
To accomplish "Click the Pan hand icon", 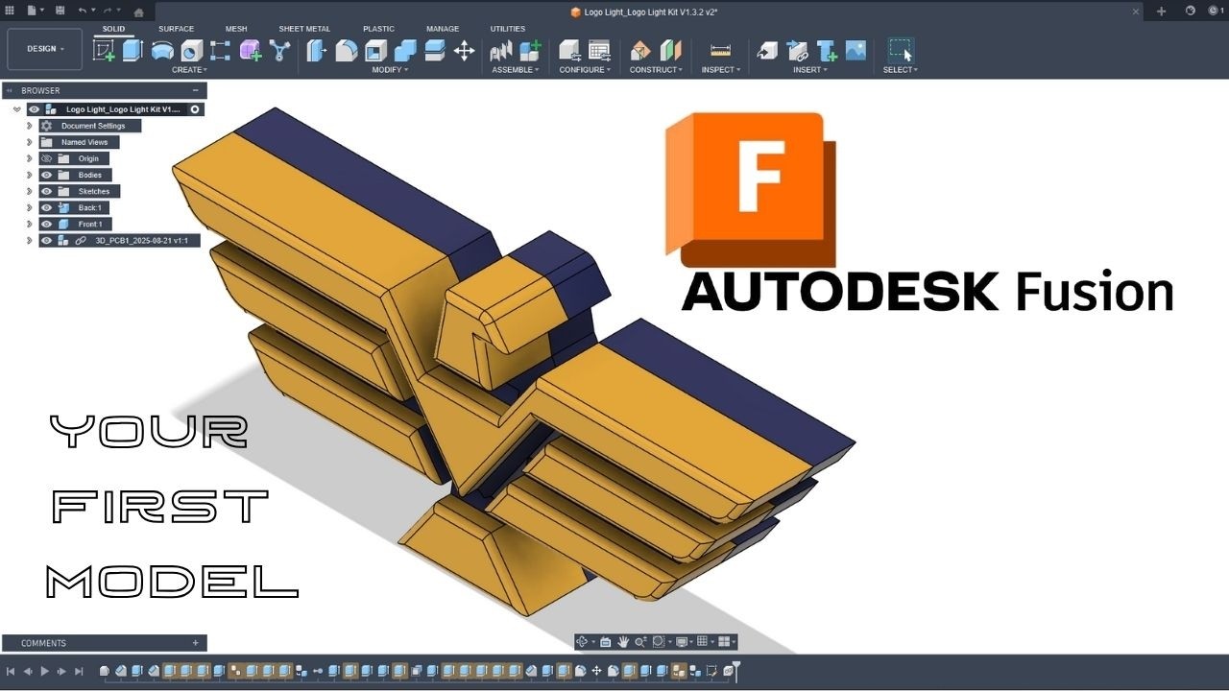I will (623, 641).
